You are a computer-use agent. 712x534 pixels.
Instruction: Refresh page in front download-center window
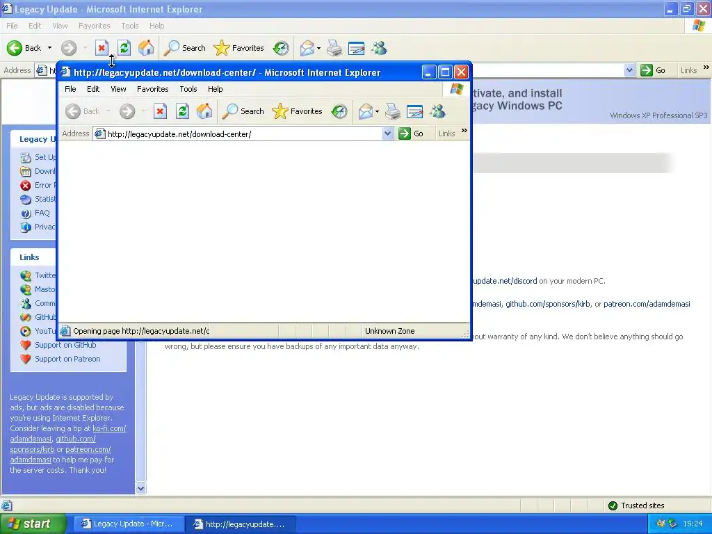[x=183, y=111]
